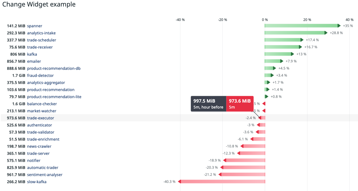Click the automatic-trader red change bar

(244, 167)
